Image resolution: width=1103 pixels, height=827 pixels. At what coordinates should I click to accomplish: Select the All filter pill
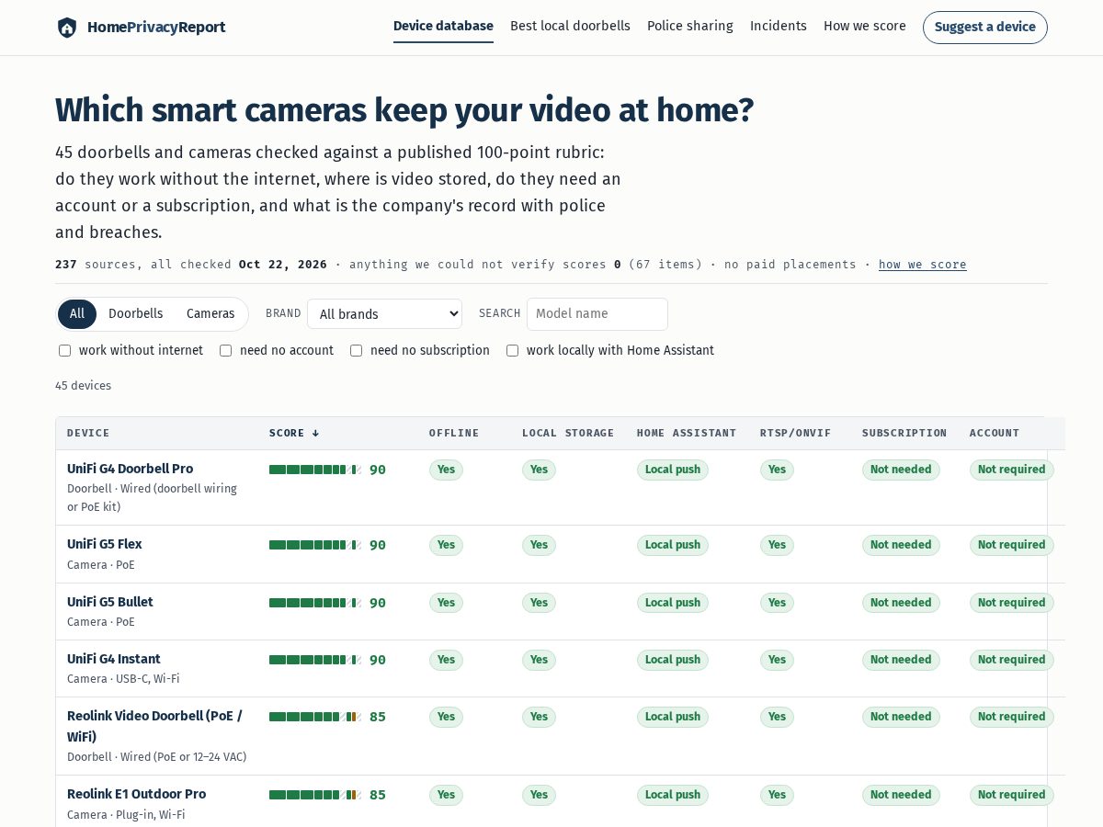tap(77, 314)
